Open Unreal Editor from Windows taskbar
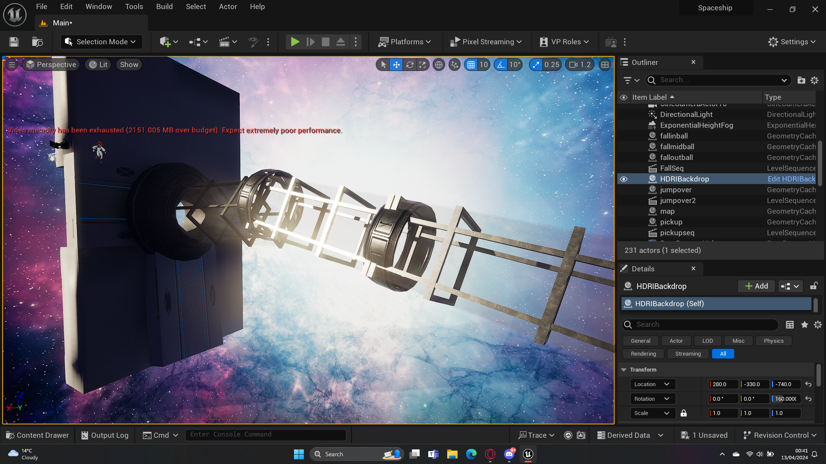This screenshot has height=464, width=826. coord(528,454)
